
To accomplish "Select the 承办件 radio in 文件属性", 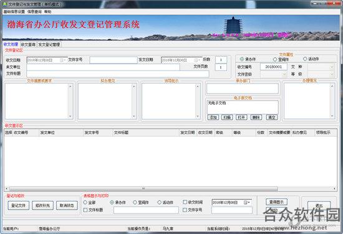I will point(242,59).
